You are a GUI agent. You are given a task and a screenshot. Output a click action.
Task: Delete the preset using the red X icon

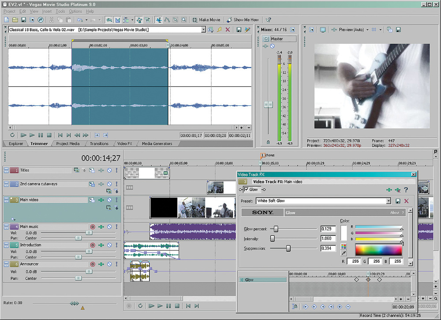(x=406, y=201)
